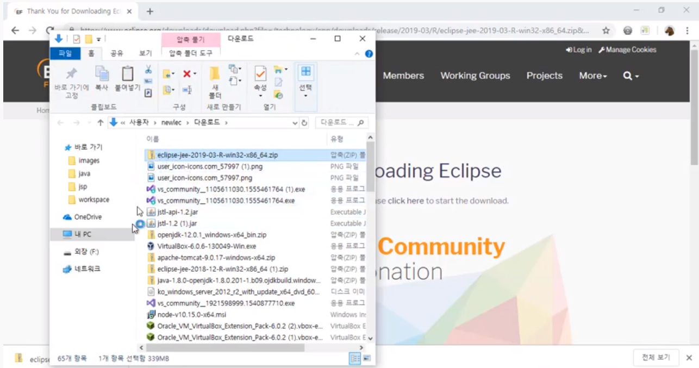
Task: Click the Paste shortcut icon
Action: 148,93
